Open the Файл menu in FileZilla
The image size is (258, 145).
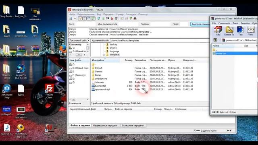72,14
